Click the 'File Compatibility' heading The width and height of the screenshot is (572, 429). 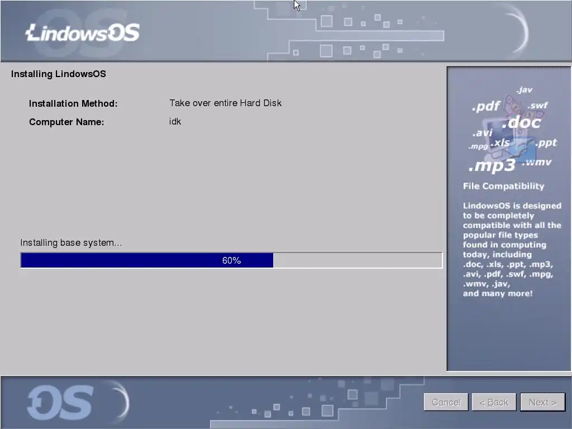click(x=503, y=186)
